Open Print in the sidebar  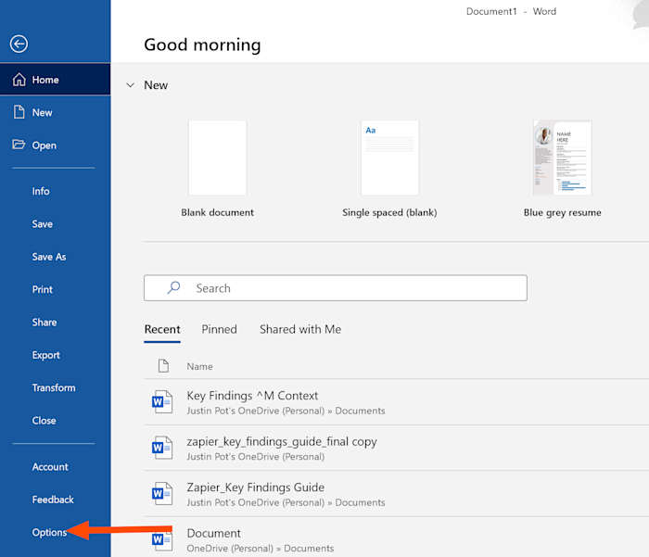(x=43, y=289)
